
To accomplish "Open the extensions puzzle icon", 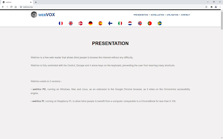I will pos(212,7).
